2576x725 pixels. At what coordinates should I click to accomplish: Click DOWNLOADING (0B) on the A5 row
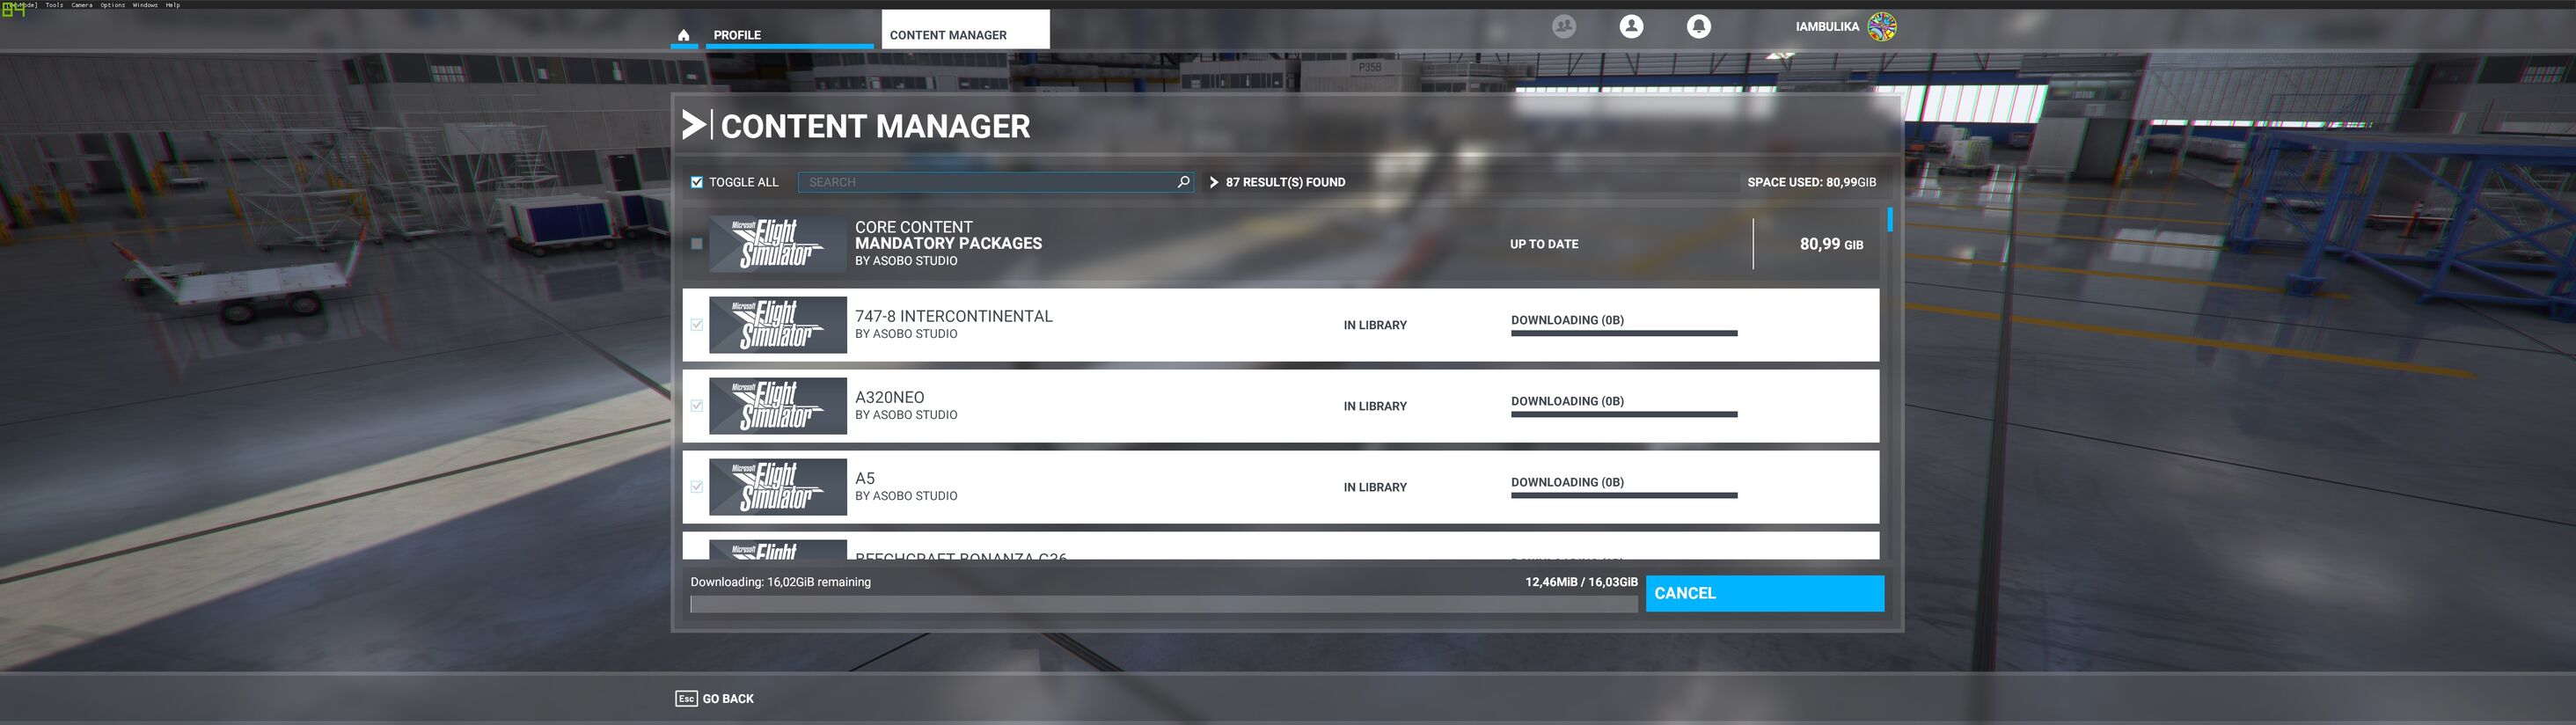point(1567,482)
